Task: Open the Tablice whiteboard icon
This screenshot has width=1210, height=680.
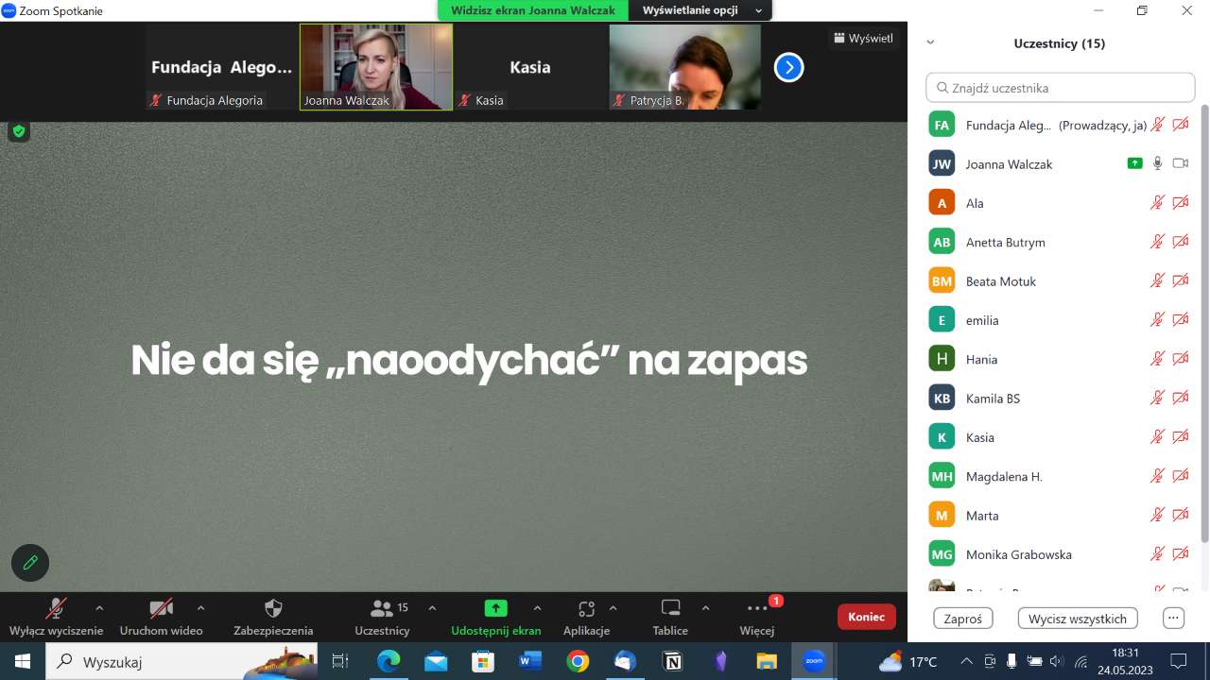Action: (670, 608)
